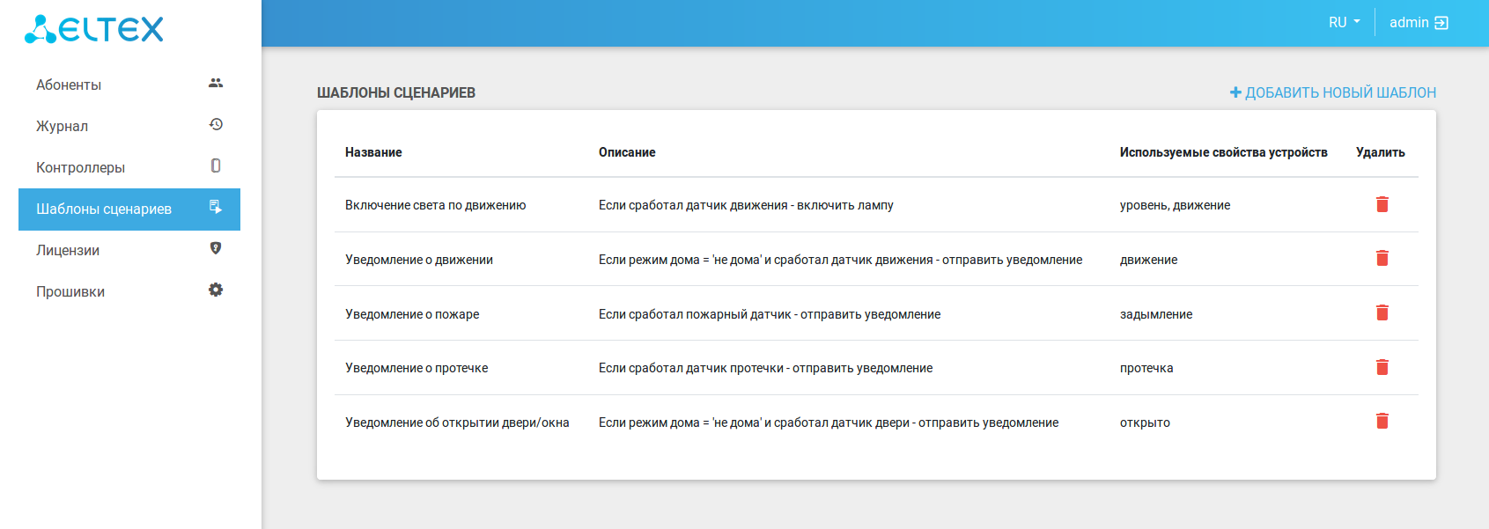This screenshot has width=1489, height=529.
Task: Open the Абоненты menu item
Action: 69,84
